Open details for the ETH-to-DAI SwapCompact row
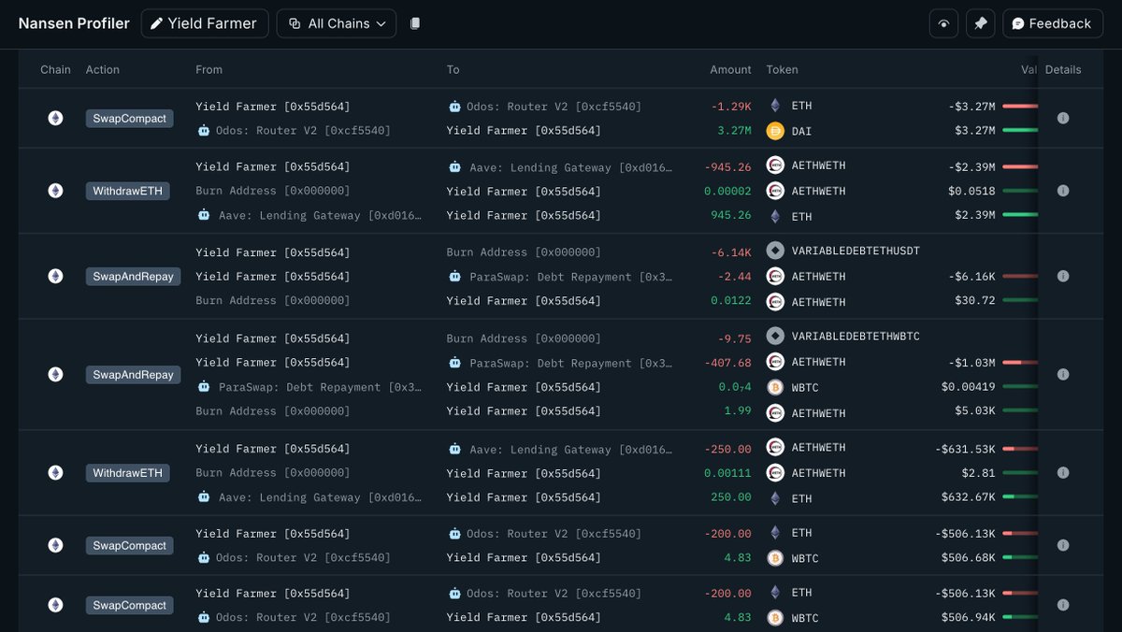Image resolution: width=1122 pixels, height=632 pixels. coord(1063,119)
